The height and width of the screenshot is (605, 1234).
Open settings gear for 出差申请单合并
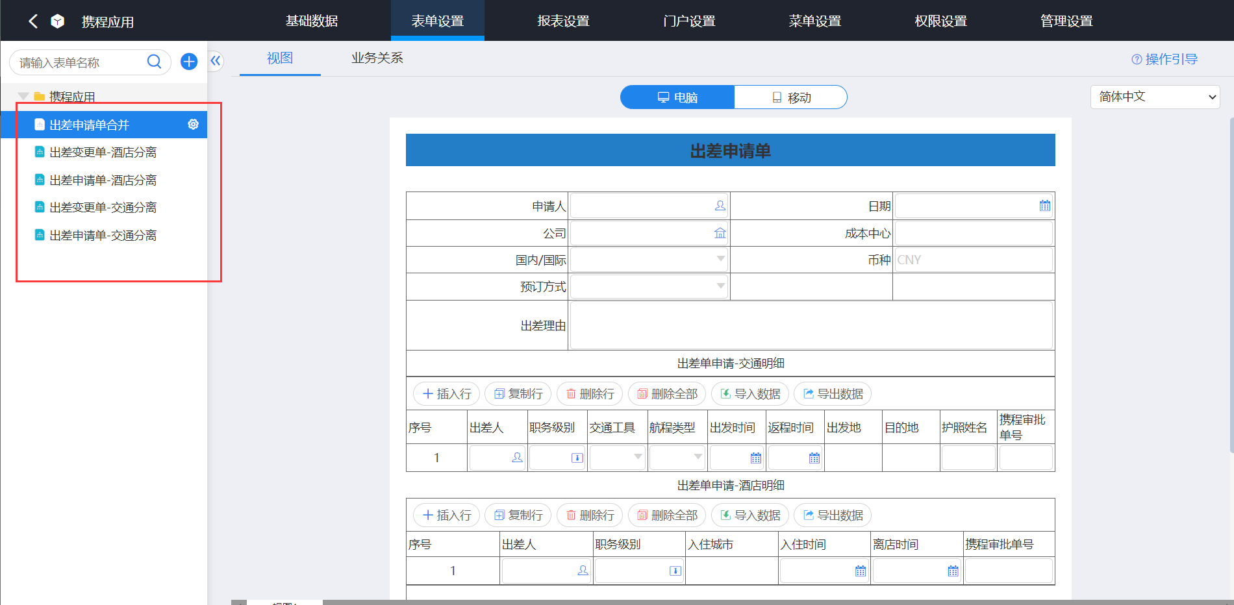click(x=193, y=125)
